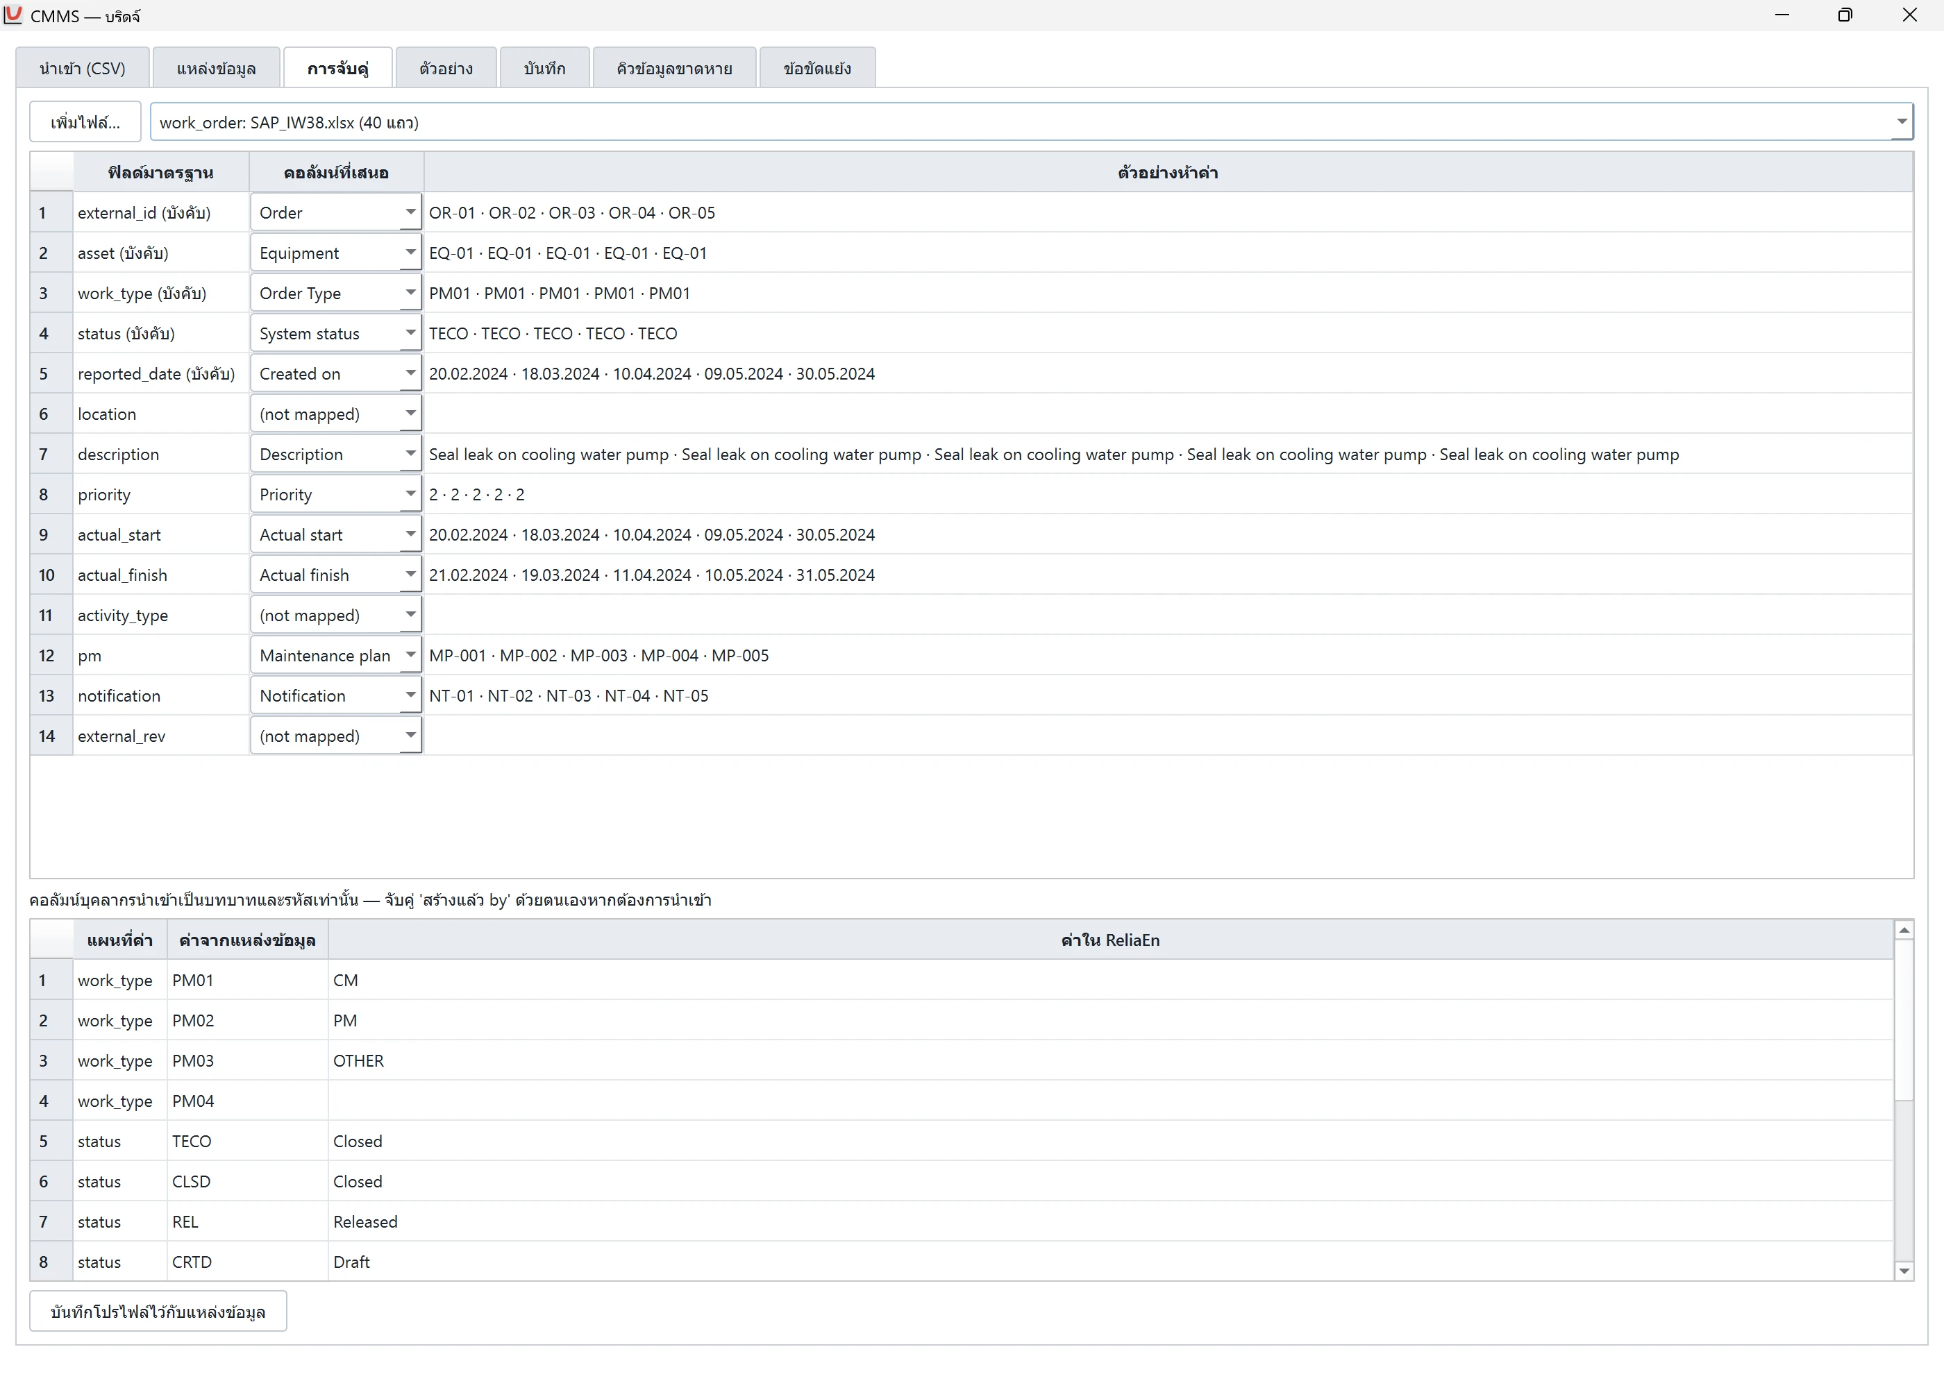Select row header 7 of the description row

(51, 453)
